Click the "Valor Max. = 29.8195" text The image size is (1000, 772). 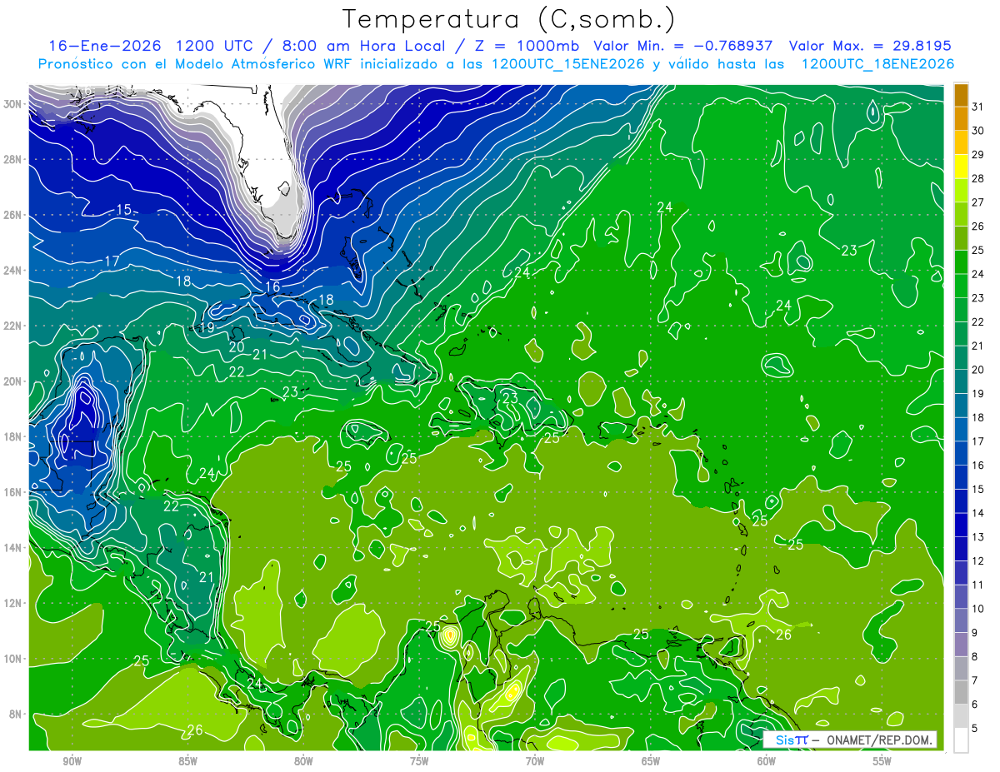(x=869, y=46)
